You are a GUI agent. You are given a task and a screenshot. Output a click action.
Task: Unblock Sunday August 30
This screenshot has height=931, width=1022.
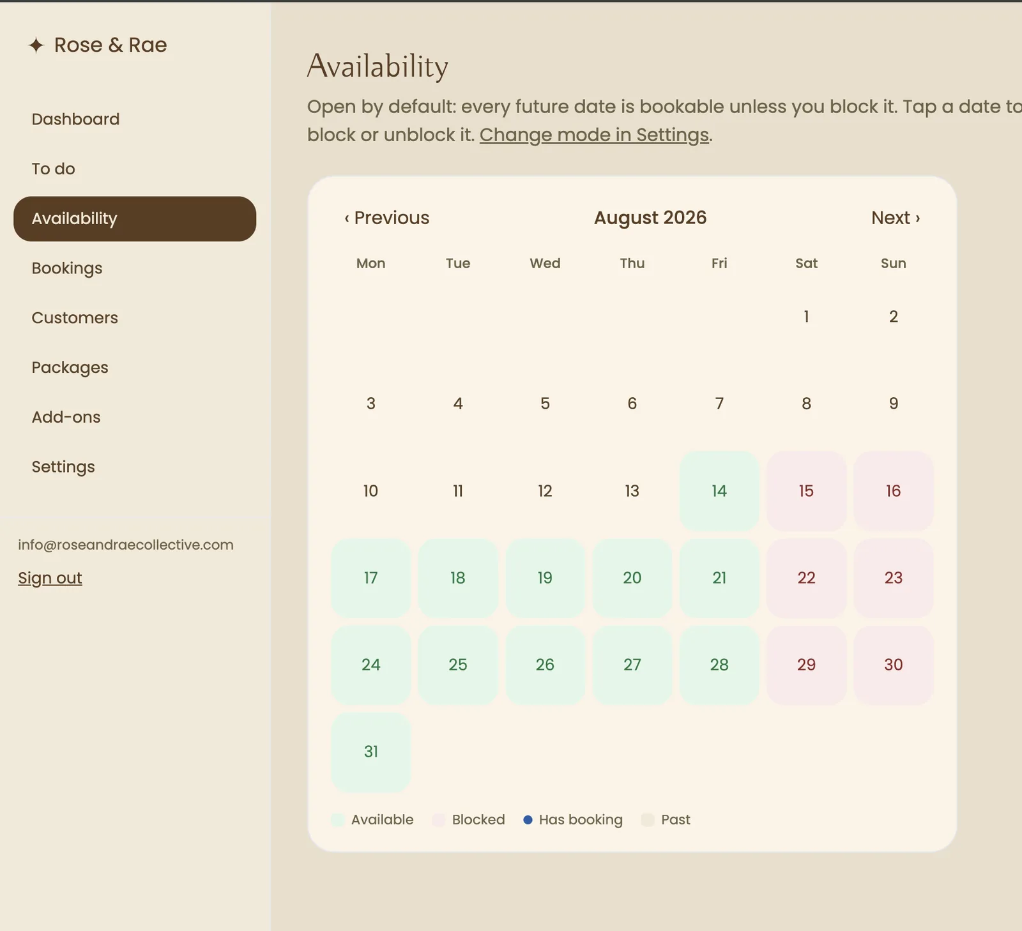894,665
